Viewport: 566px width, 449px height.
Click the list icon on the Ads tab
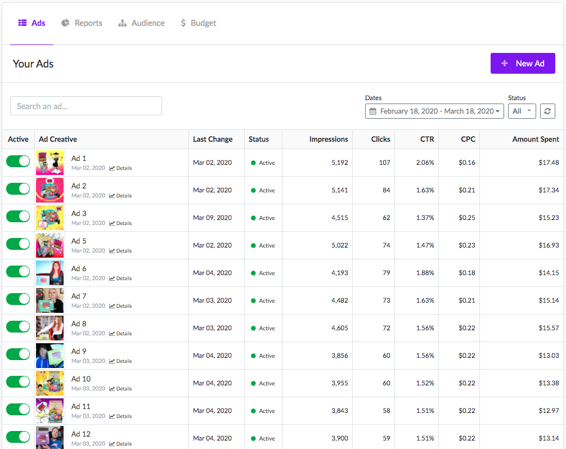(x=23, y=23)
